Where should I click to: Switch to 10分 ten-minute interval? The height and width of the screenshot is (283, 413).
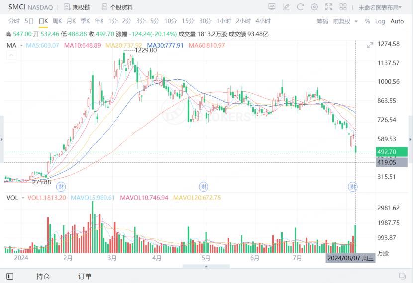pos(170,21)
